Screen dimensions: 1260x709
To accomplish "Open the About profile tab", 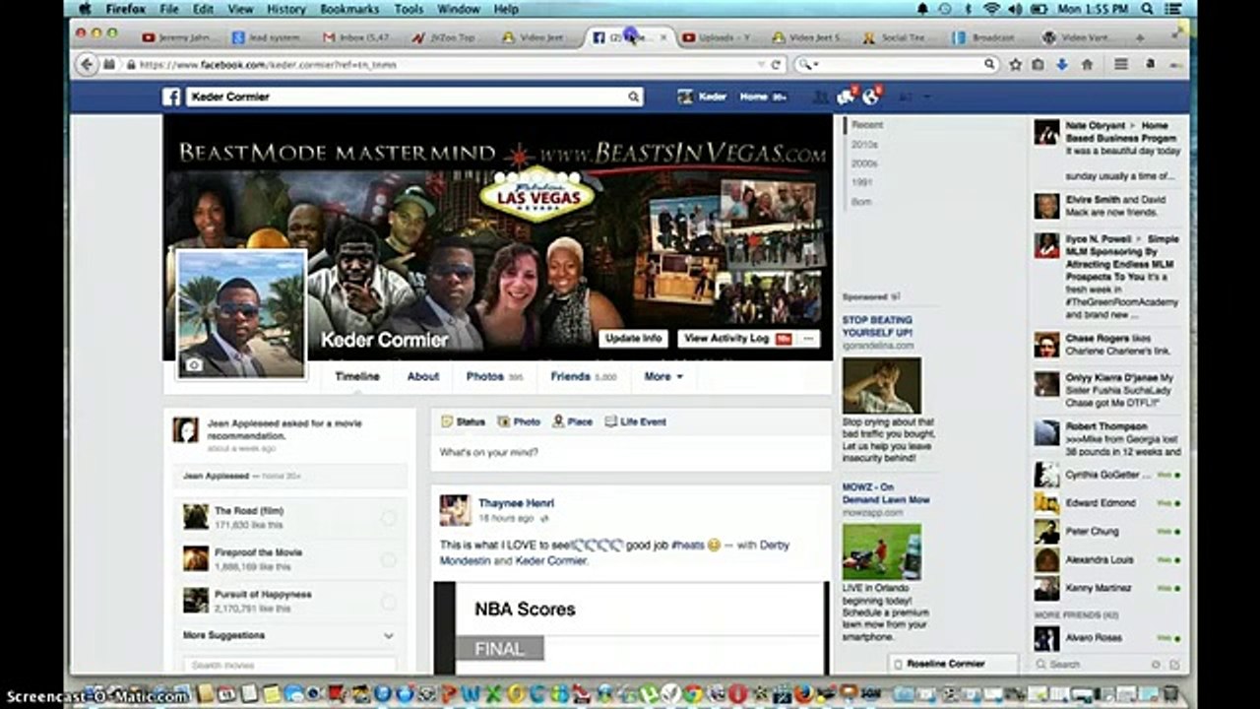I will coord(423,376).
